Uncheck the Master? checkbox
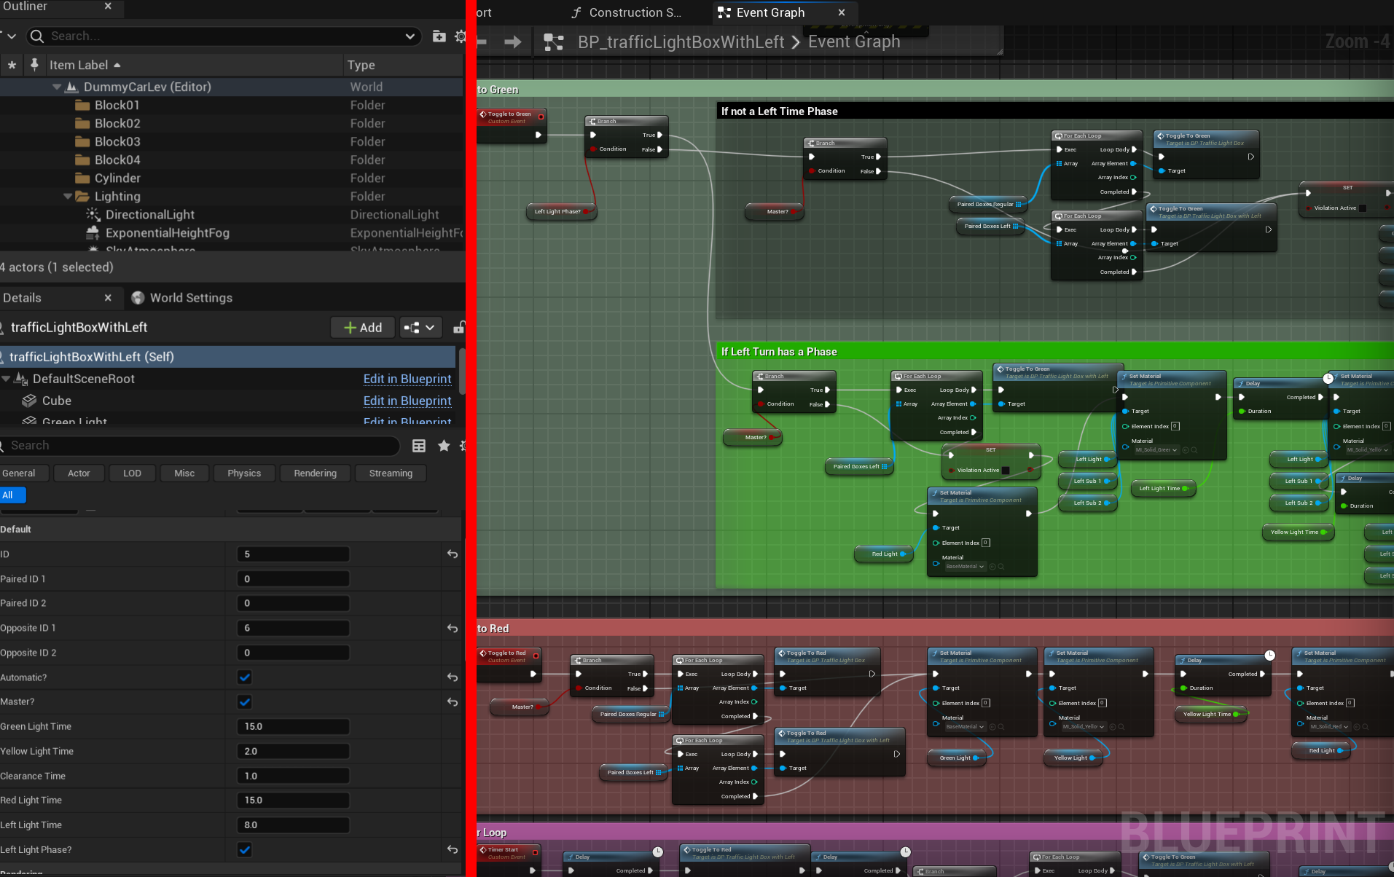 pyautogui.click(x=244, y=701)
